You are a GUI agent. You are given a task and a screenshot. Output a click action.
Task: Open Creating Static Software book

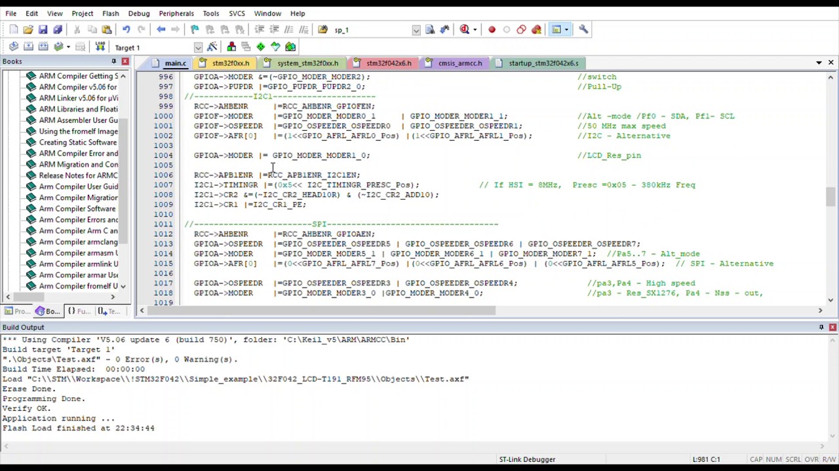pos(73,143)
